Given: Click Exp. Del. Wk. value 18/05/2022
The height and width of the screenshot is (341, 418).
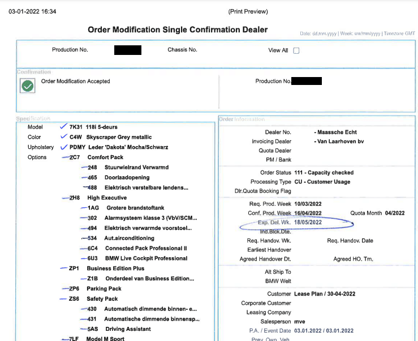Looking at the screenshot, I should click(308, 222).
